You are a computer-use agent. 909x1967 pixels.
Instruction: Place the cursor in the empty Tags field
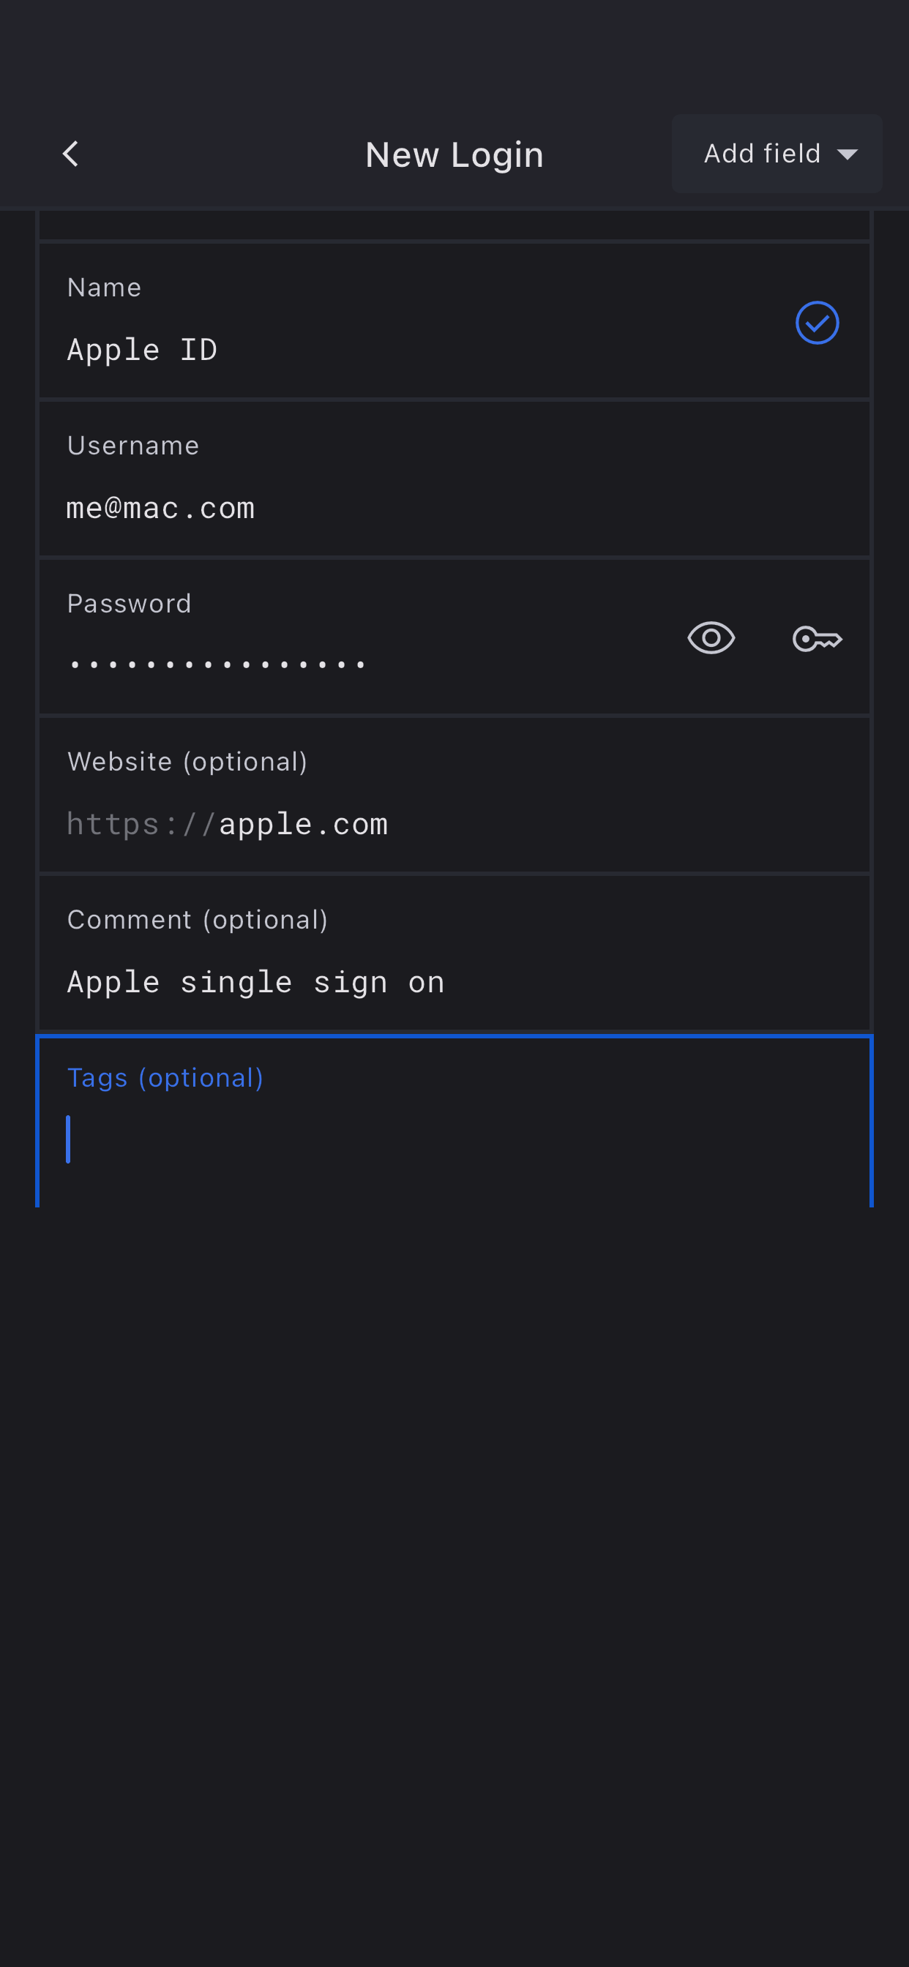454,1139
